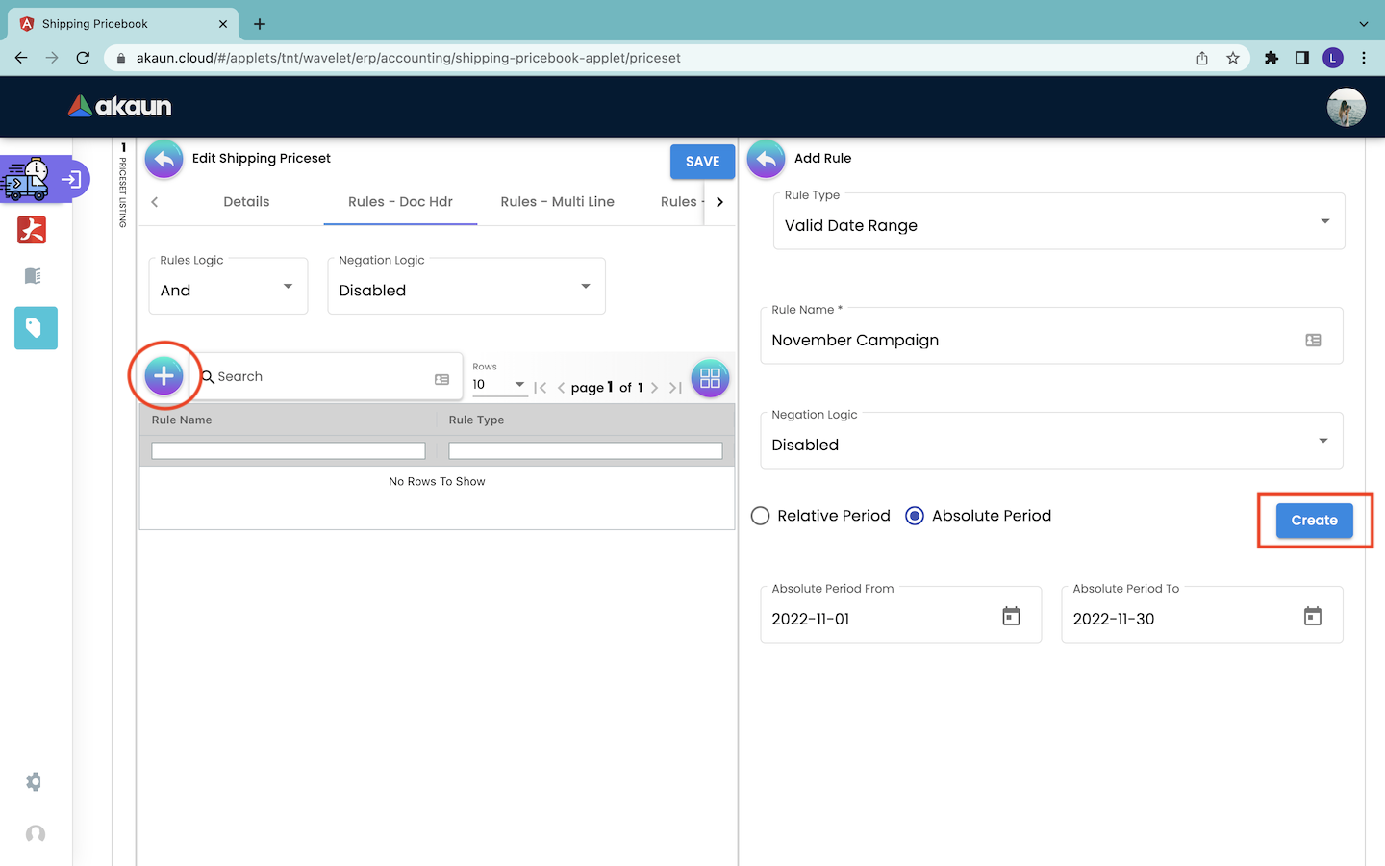
Task: Click back arrow next to Add Rule
Action: tap(766, 160)
